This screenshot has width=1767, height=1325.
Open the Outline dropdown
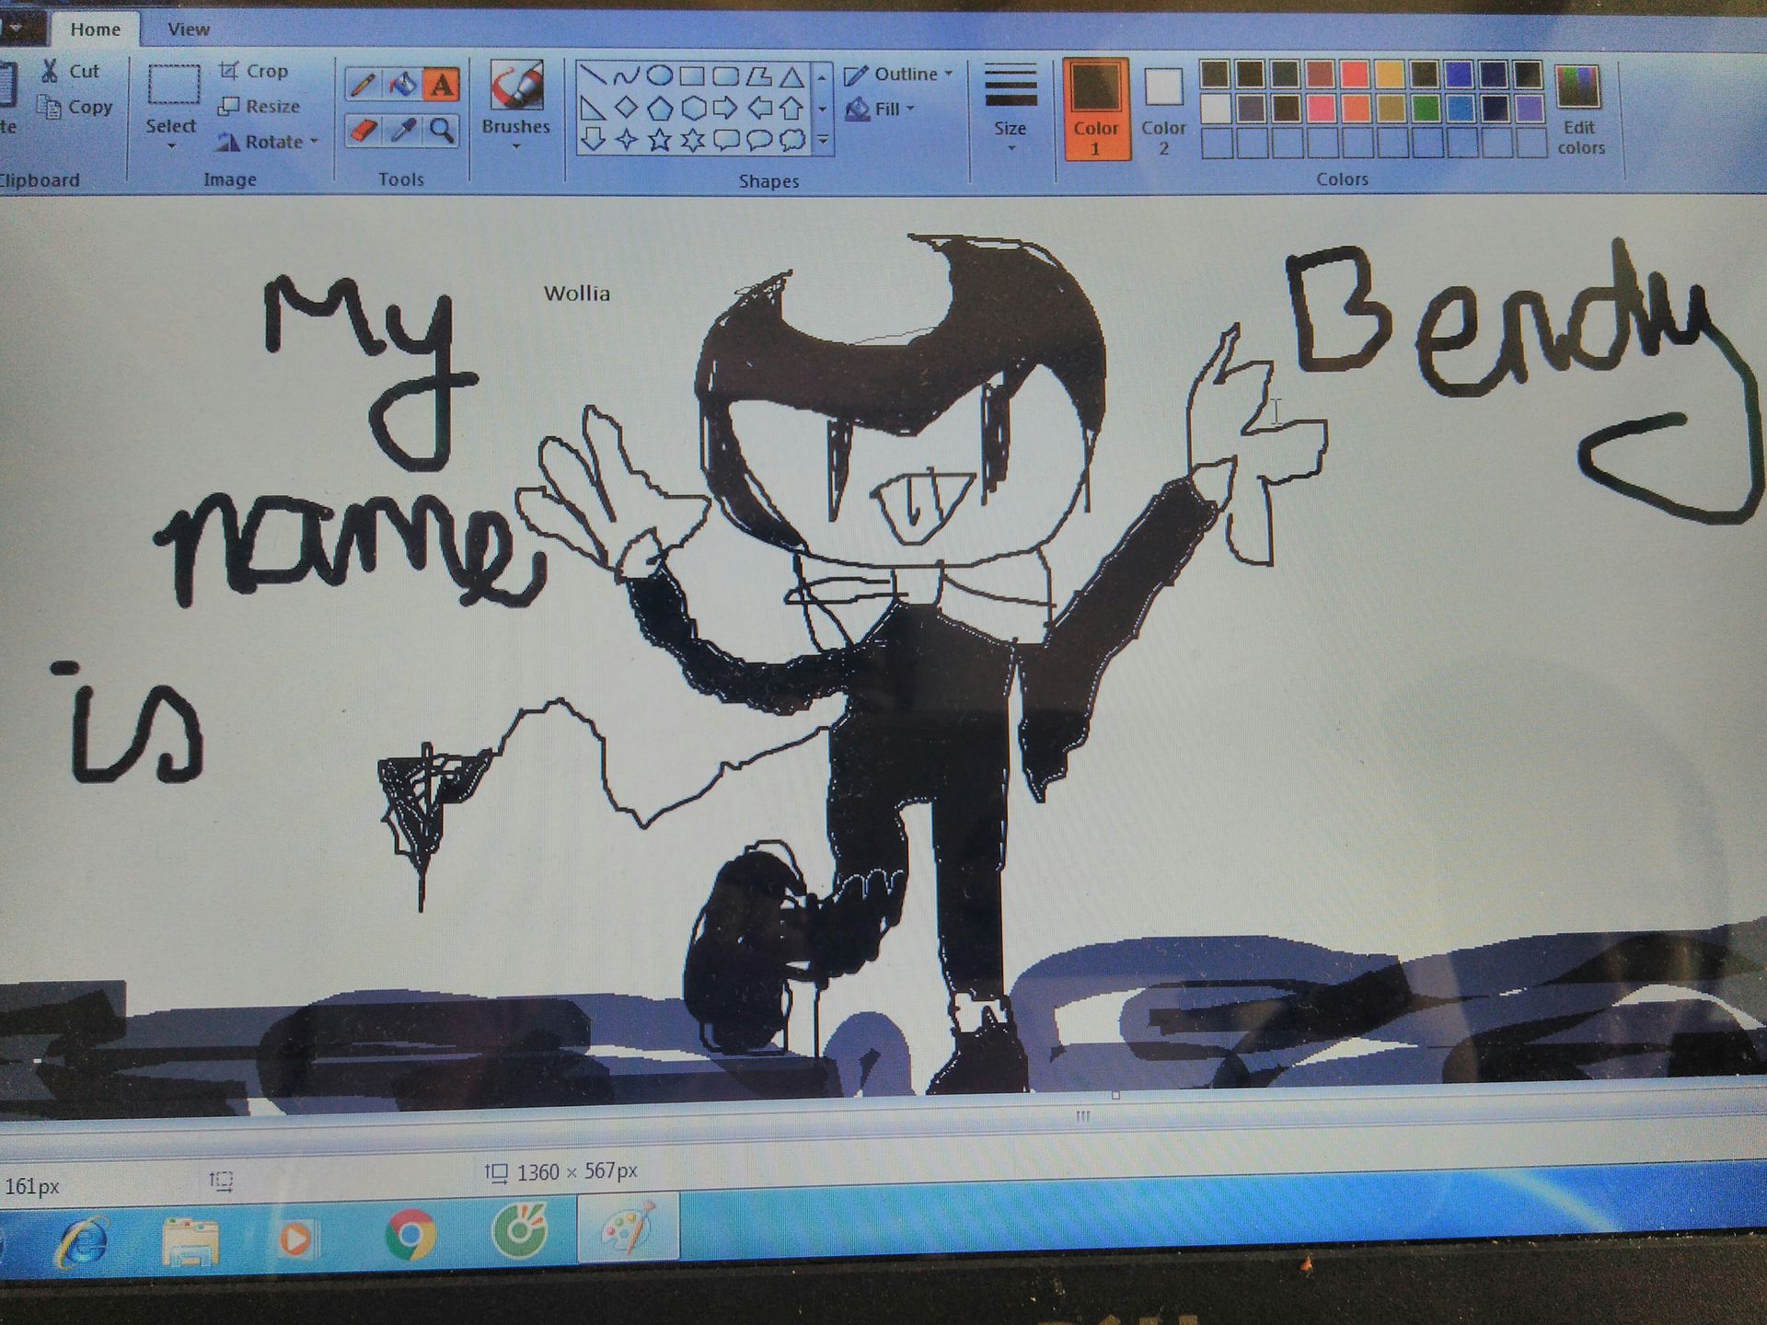(898, 75)
